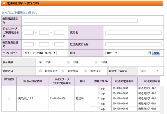This screenshot has width=167, height=114.
Task: Open the 転送先一括設定 dropdown
Action: click(x=150, y=71)
